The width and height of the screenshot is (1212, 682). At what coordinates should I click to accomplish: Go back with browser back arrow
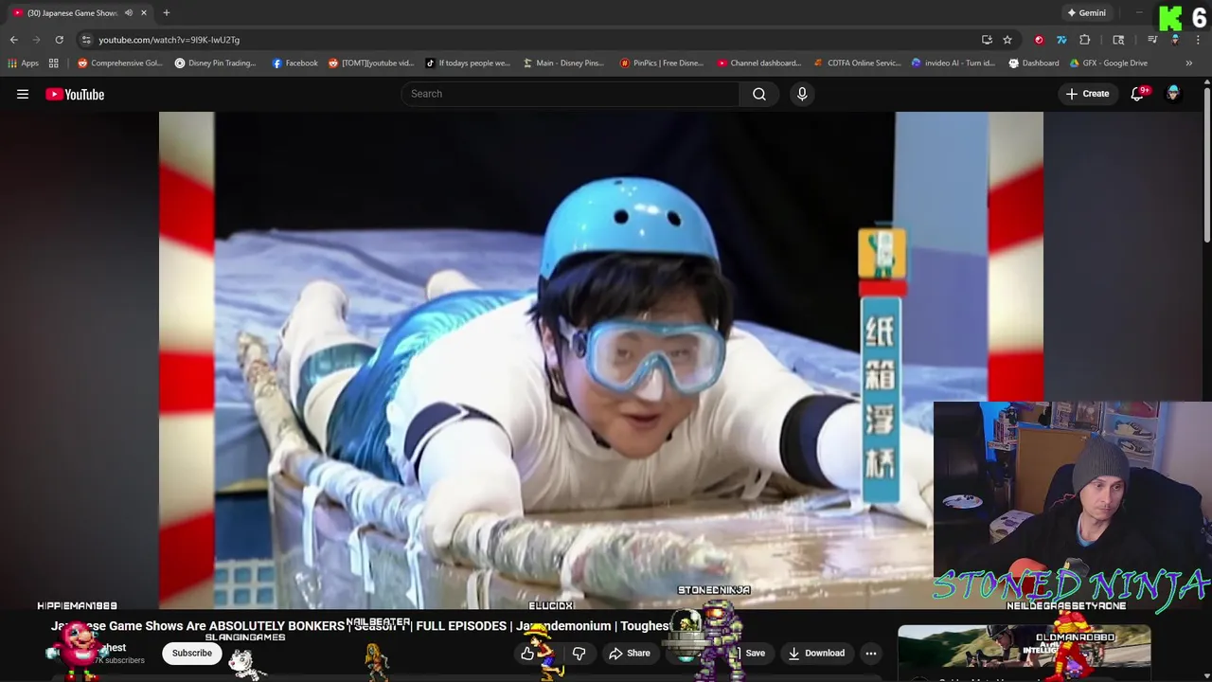14,40
